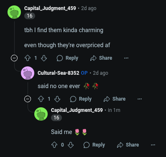Open Cultural-Sea-8352 user profile link

point(59,73)
